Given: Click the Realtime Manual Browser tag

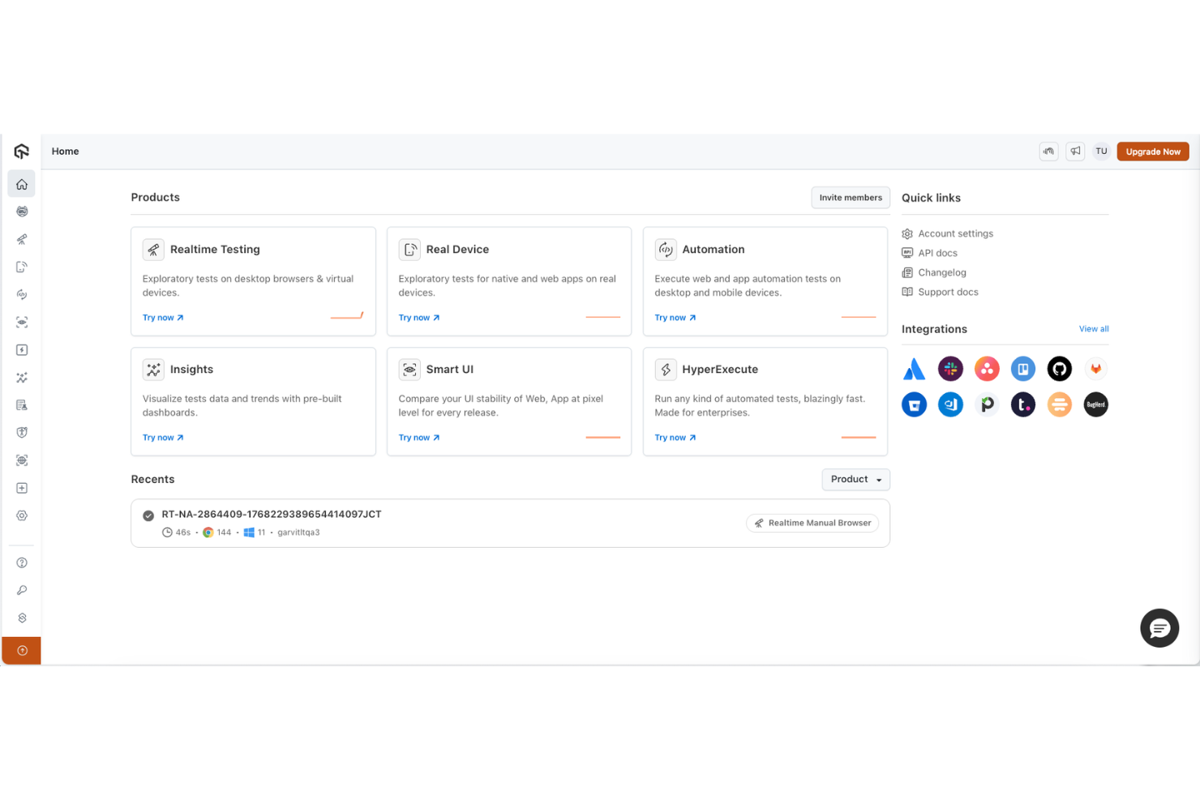Looking at the screenshot, I should (x=812, y=524).
